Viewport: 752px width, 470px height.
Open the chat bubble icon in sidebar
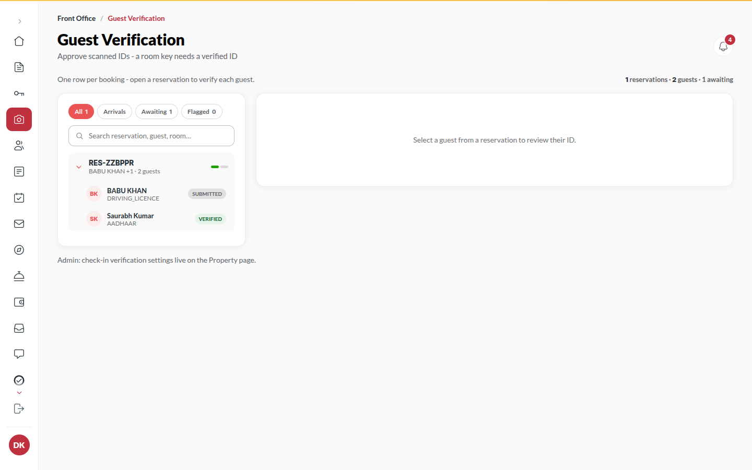click(19, 355)
